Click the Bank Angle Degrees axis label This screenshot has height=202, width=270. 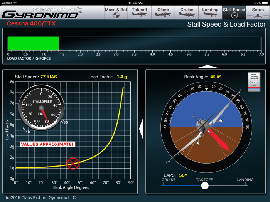coord(71,187)
